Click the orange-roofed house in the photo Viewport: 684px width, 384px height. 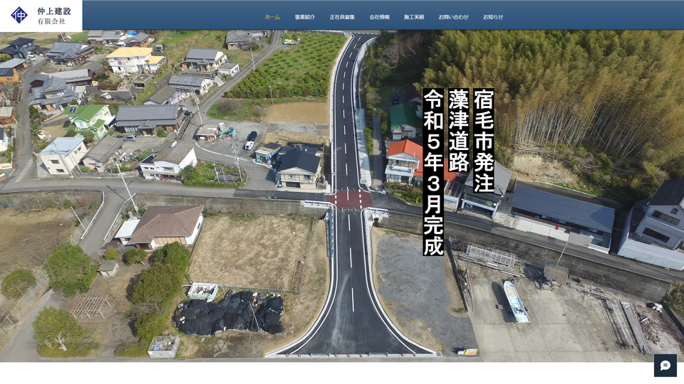pos(404,160)
